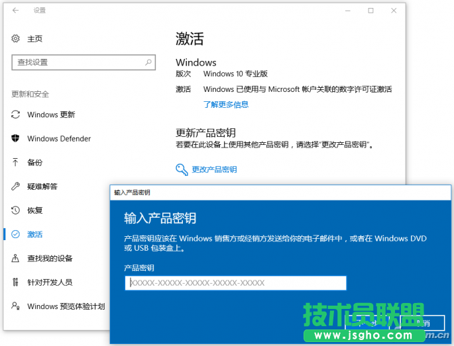Image resolution: width=454 pixels, height=346 pixels.
Task: Select the 激活 activation section
Action: (34, 234)
